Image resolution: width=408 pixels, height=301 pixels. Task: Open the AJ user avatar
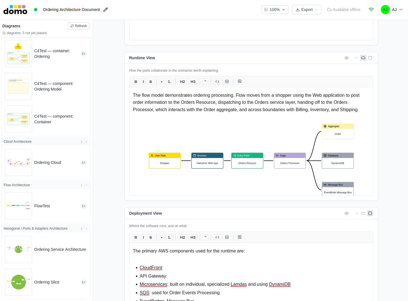click(385, 10)
